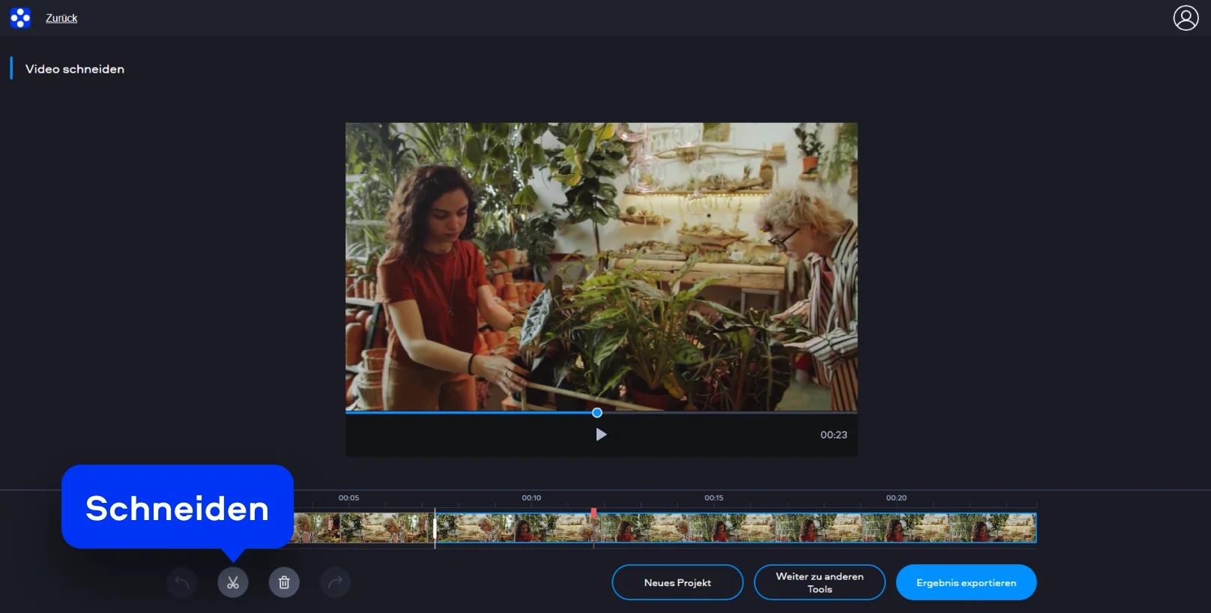Viewport: 1211px width, 613px height.
Task: Delete the selected segment with the trash icon
Action: click(284, 582)
